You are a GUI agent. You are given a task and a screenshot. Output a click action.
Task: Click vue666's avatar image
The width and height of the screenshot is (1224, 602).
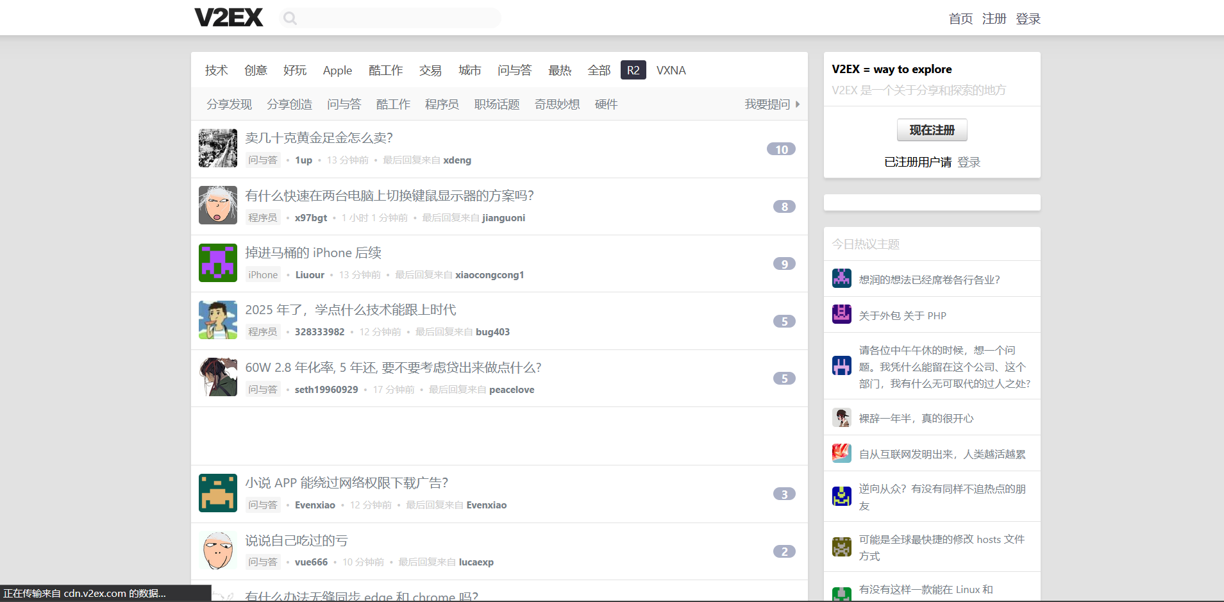point(217,550)
